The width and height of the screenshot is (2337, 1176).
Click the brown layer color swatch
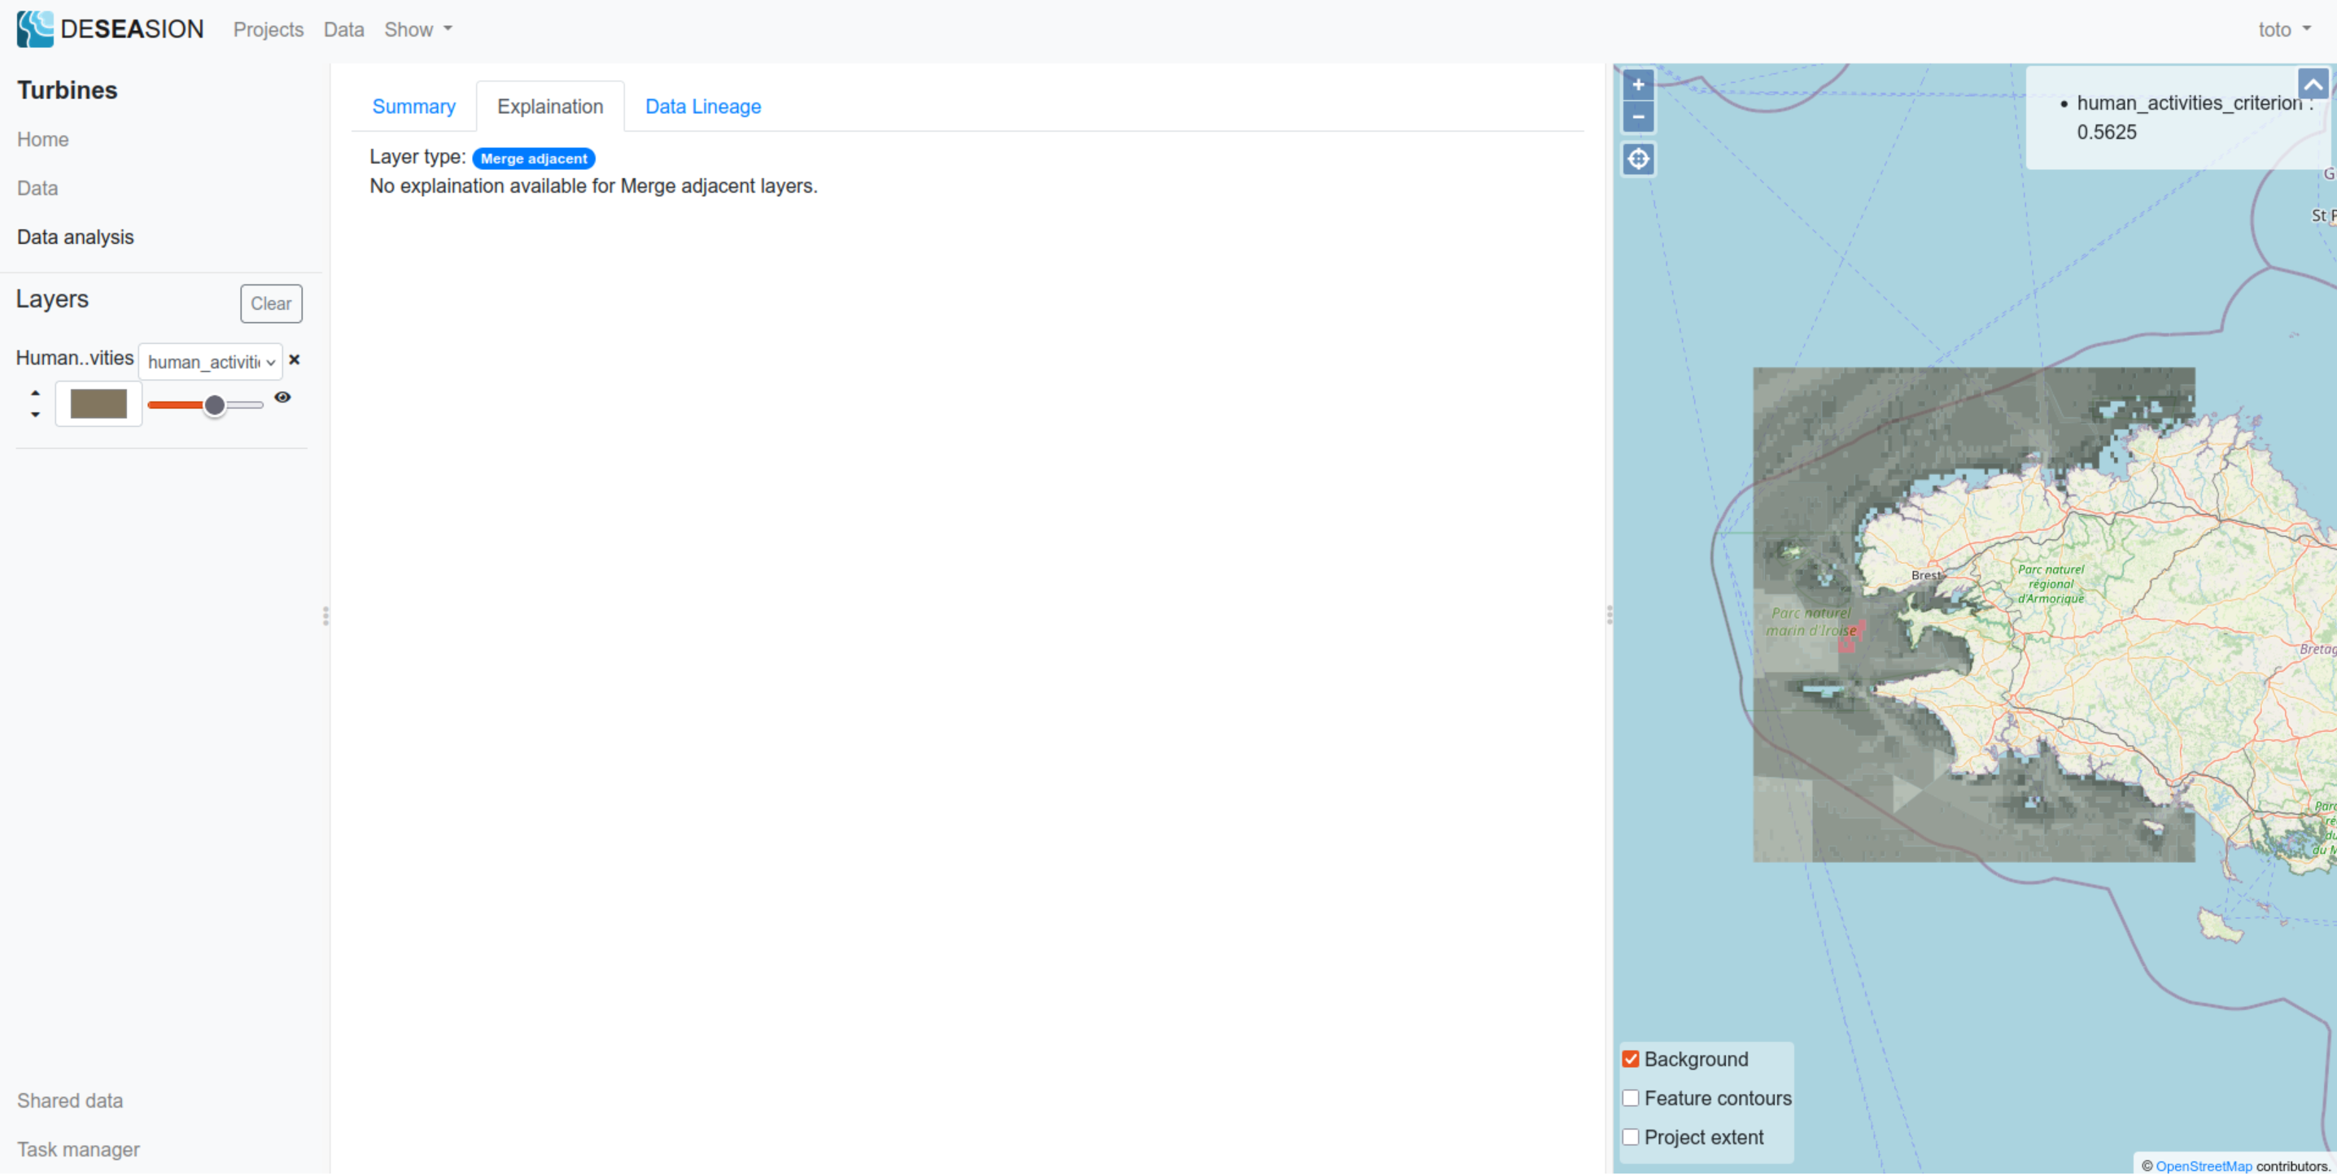pyautogui.click(x=99, y=404)
